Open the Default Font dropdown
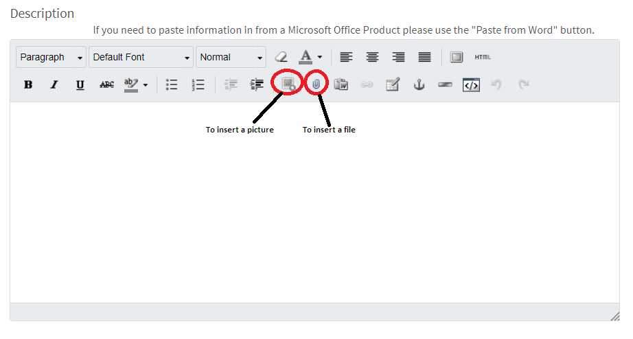This screenshot has width=633, height=339. [x=141, y=57]
